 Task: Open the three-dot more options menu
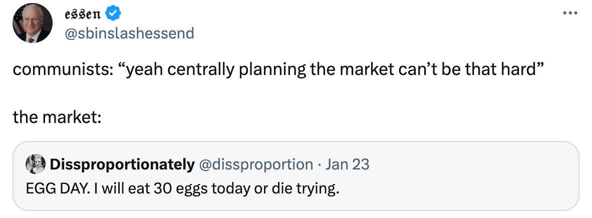point(569,13)
